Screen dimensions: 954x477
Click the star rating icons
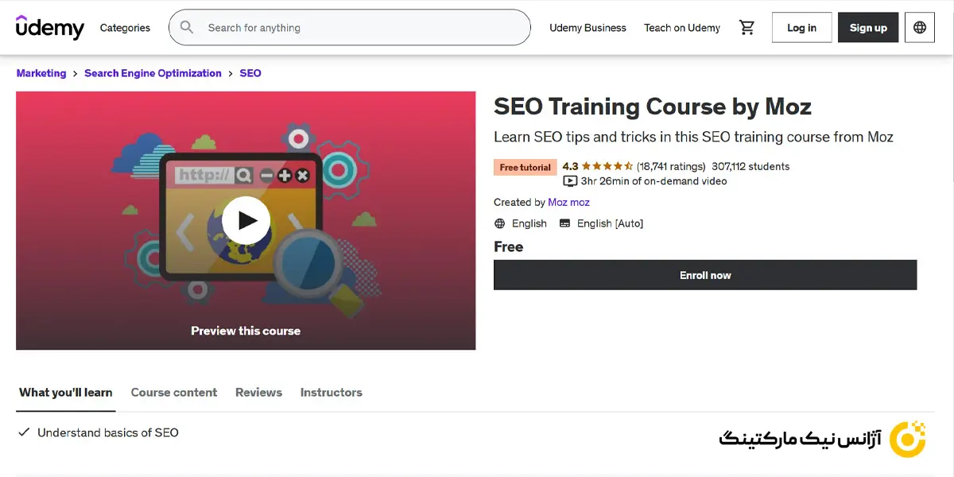[607, 166]
